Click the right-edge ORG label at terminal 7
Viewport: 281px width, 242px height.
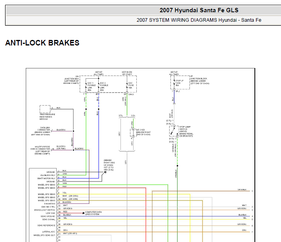(x=244, y=230)
